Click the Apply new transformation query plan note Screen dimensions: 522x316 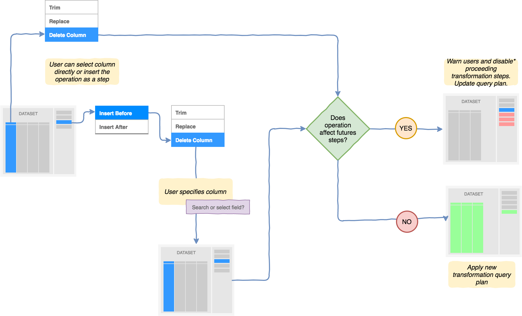(x=482, y=274)
